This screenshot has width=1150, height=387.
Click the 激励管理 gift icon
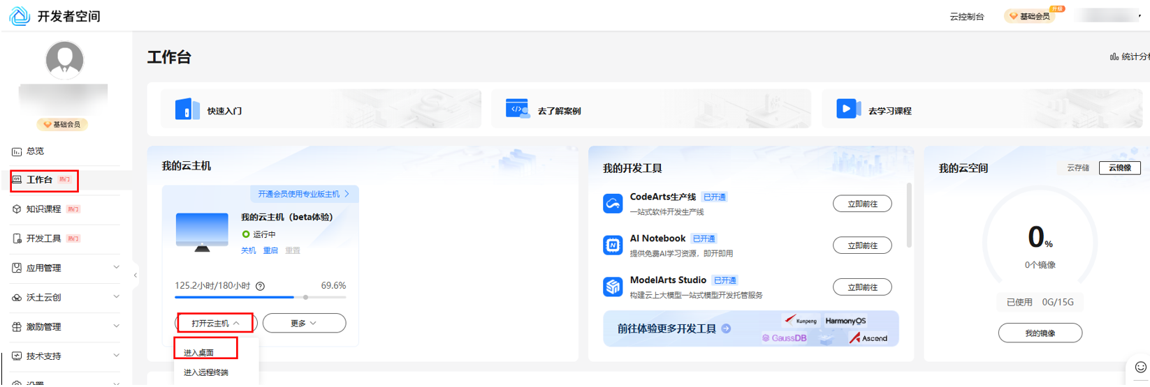click(17, 327)
